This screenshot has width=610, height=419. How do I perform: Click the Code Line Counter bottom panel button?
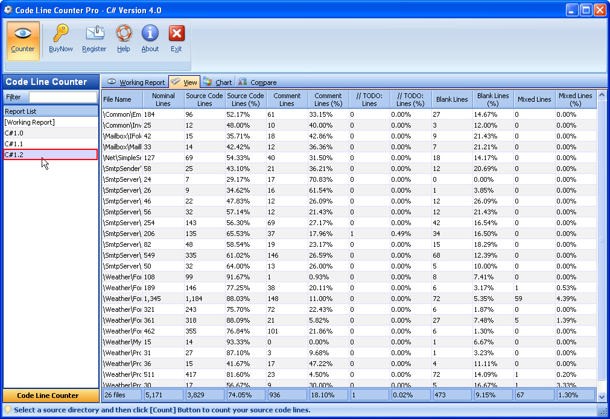click(51, 396)
